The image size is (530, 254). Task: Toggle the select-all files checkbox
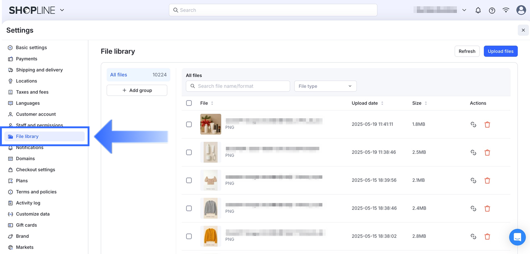[x=189, y=103]
